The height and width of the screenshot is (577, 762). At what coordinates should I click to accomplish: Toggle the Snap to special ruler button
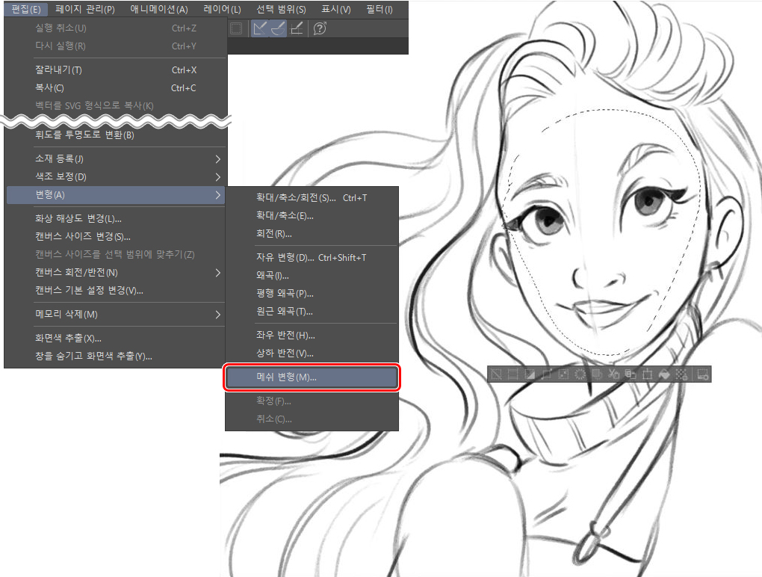click(277, 29)
